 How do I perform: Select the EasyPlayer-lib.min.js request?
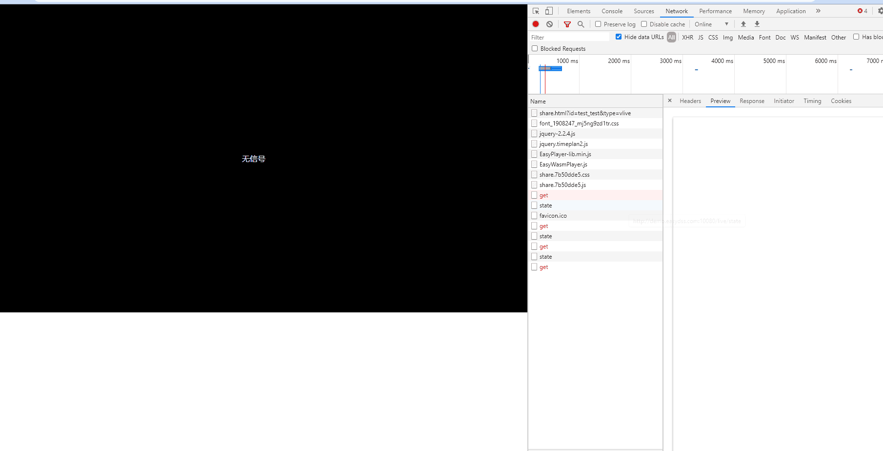pyautogui.click(x=565, y=154)
